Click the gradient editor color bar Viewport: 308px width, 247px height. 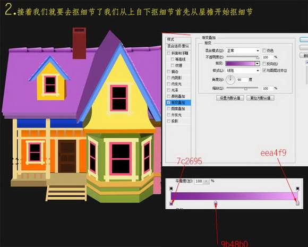pos(234,196)
